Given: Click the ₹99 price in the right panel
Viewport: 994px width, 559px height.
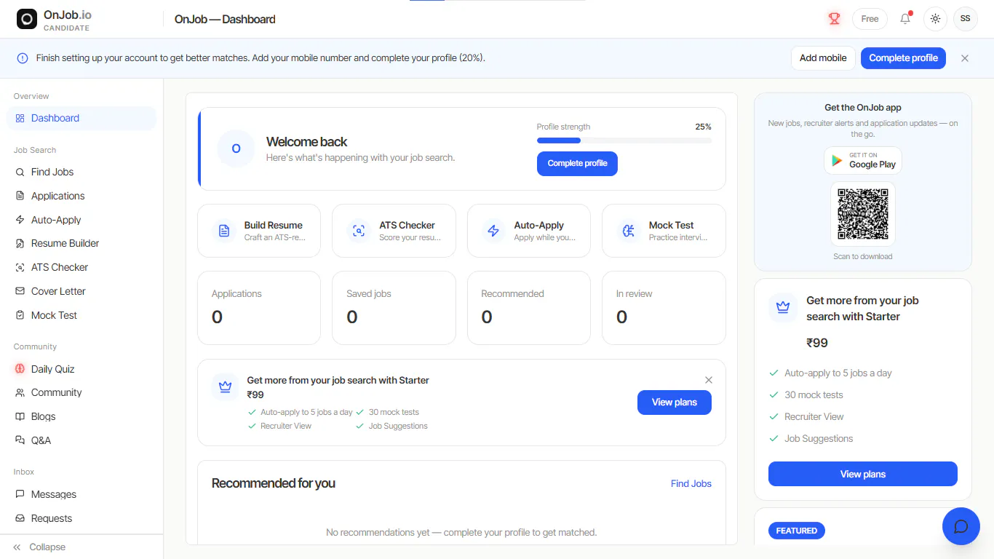Looking at the screenshot, I should click(x=817, y=343).
